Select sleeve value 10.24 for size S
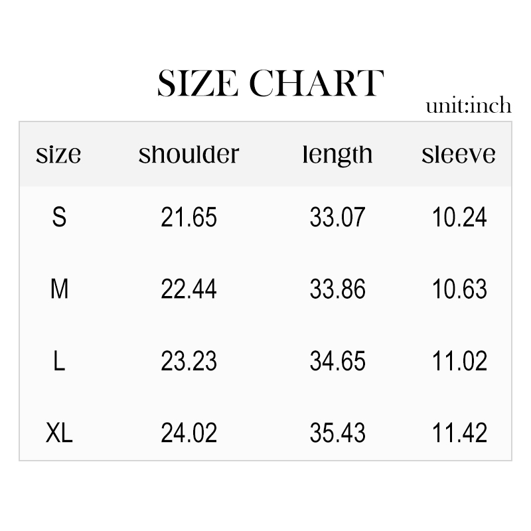Screen dimensions: 531x531 (459, 217)
